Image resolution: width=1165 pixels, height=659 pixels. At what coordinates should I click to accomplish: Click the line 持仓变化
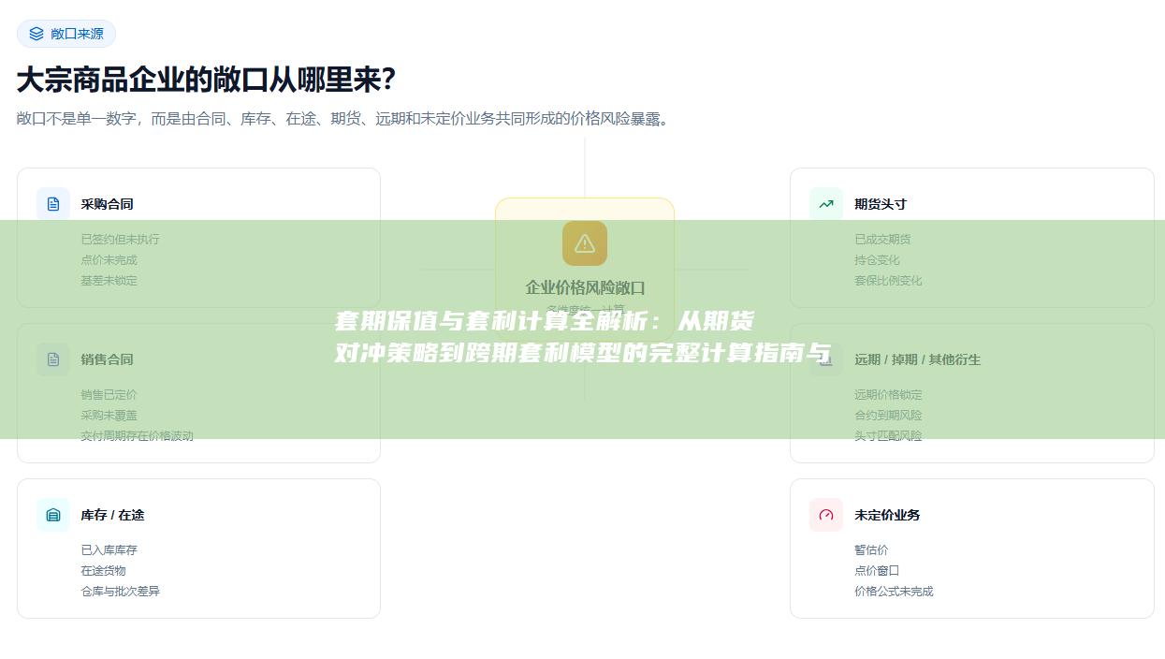[x=877, y=260]
